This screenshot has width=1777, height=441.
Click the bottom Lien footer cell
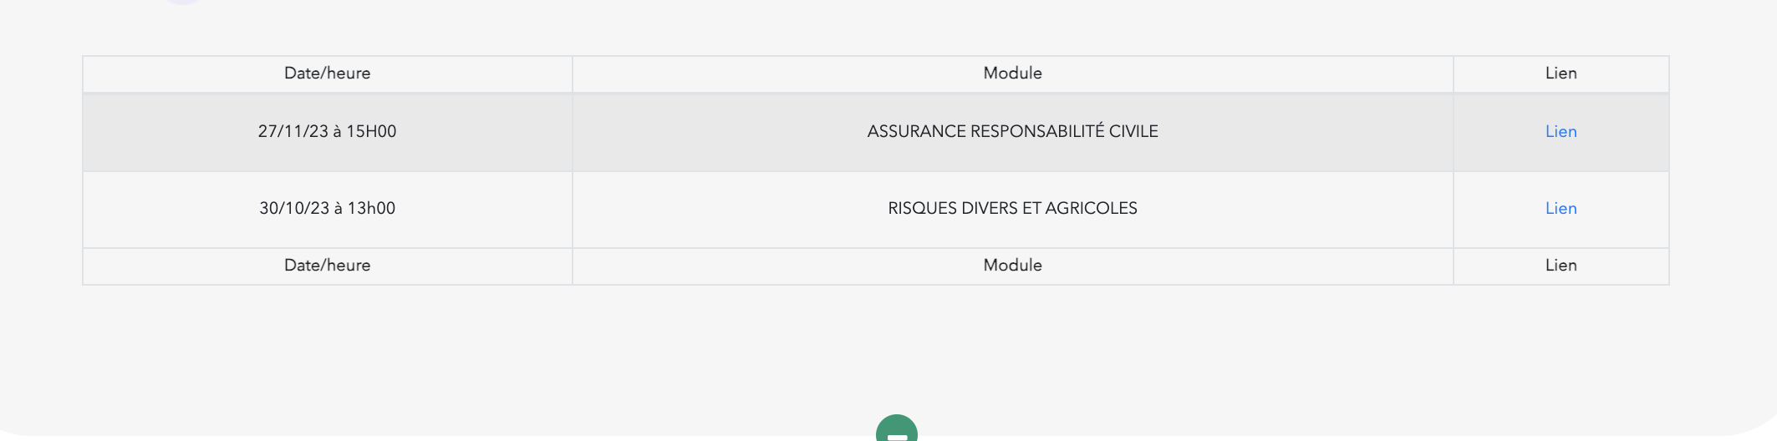pyautogui.click(x=1561, y=266)
